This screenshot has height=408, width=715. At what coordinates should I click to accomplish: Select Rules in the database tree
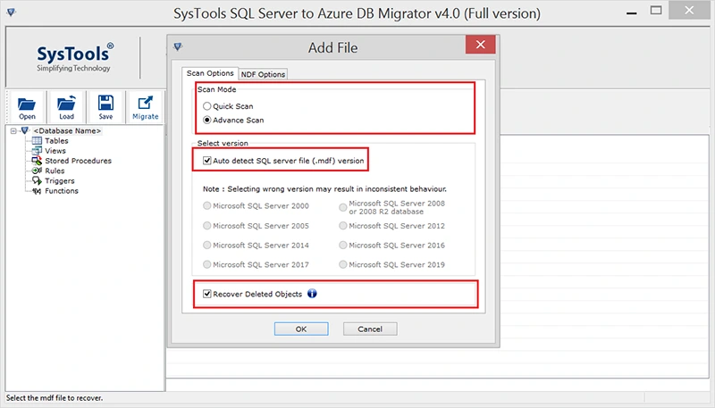click(x=55, y=171)
